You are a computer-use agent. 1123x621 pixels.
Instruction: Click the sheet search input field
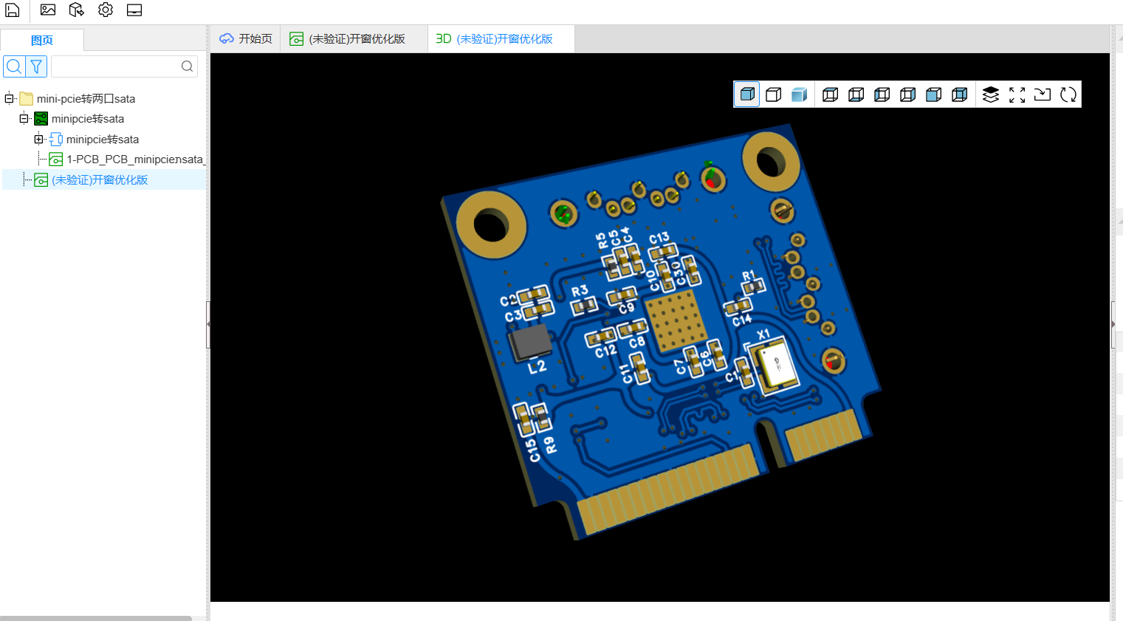click(x=124, y=66)
